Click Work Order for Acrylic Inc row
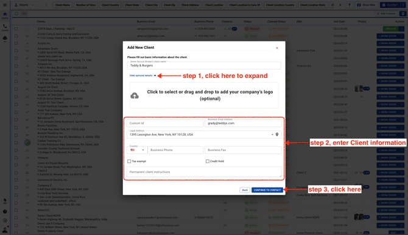The width and height of the screenshot is (408, 235). pyautogui.click(x=388, y=43)
